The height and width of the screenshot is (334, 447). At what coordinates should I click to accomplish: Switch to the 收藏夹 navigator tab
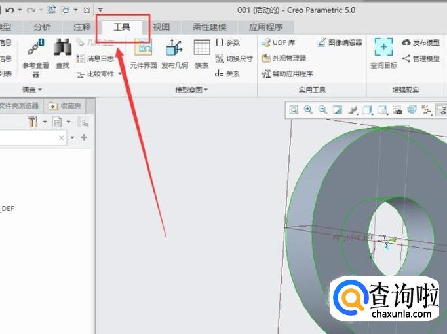click(x=65, y=106)
